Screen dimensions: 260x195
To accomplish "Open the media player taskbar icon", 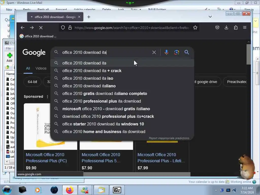I will (38, 190).
